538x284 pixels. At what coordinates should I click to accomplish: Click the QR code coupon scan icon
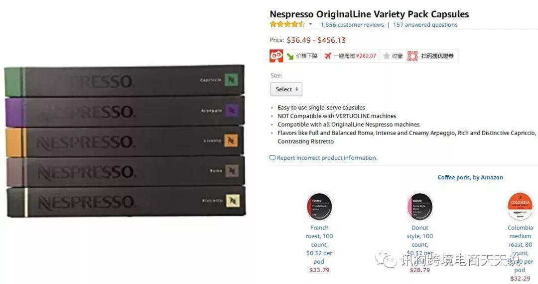412,56
